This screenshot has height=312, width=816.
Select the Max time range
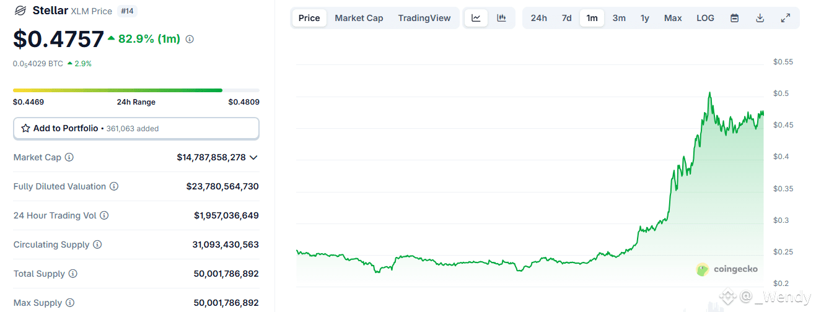[673, 18]
